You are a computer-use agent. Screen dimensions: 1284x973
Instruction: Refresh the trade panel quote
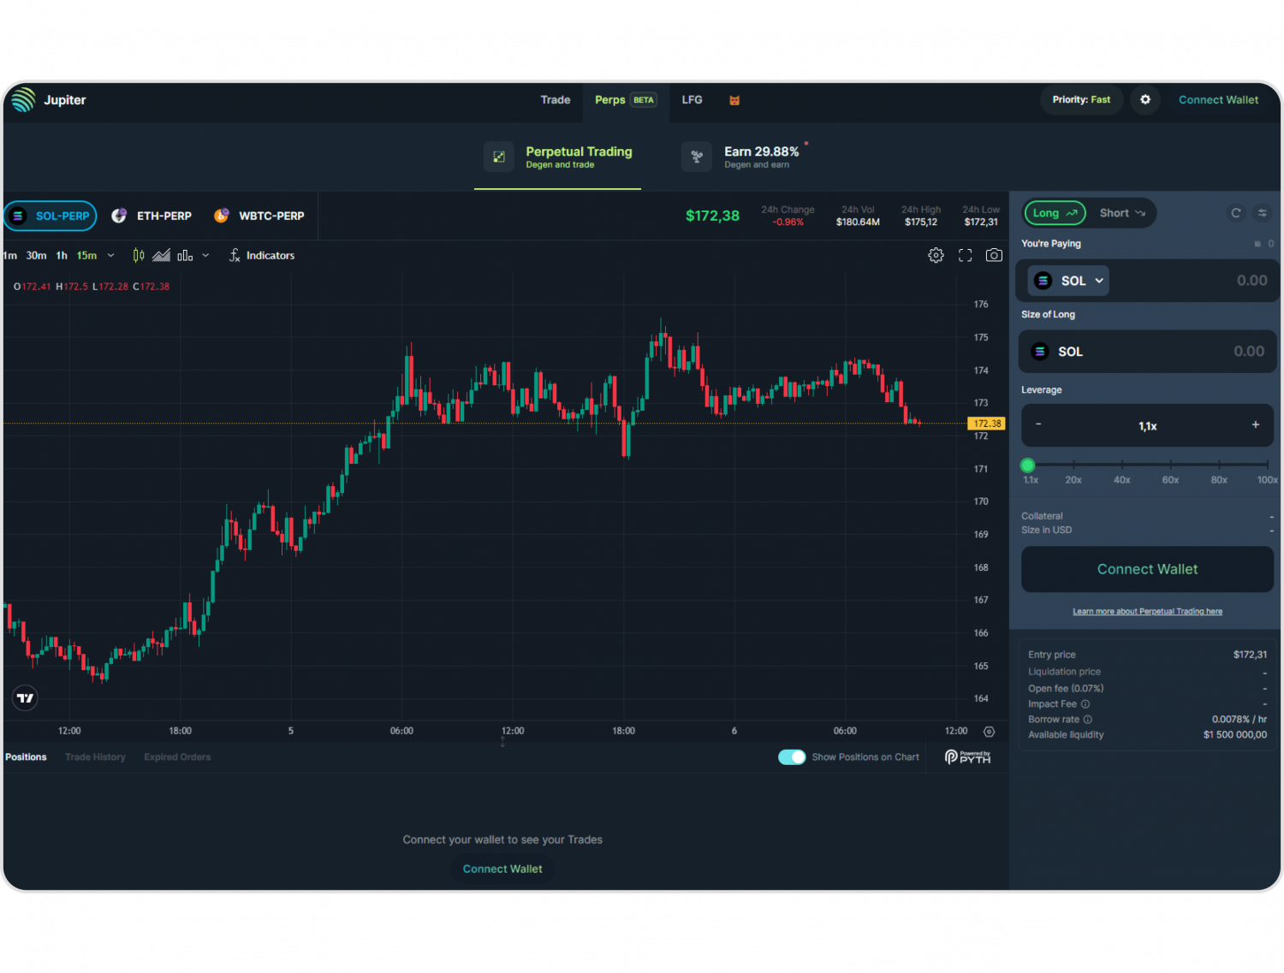point(1236,213)
